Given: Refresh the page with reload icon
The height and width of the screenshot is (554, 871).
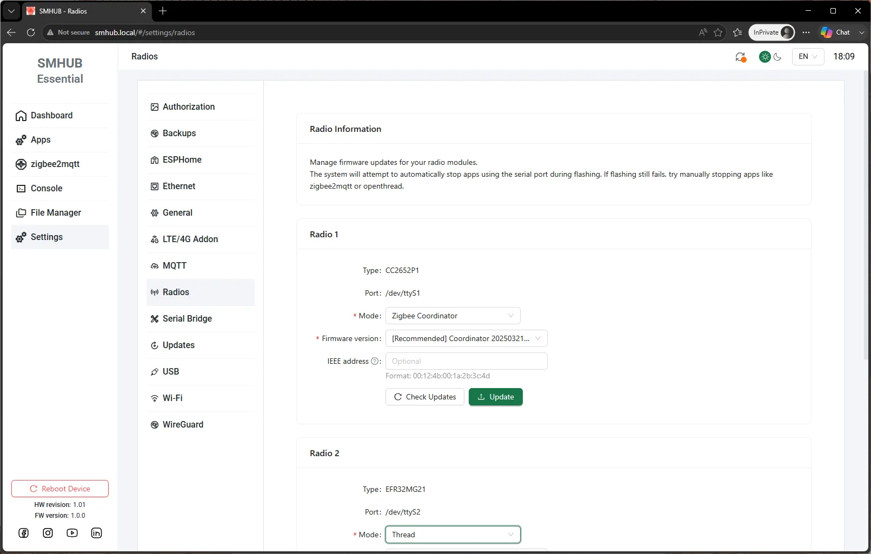Looking at the screenshot, I should tap(31, 32).
